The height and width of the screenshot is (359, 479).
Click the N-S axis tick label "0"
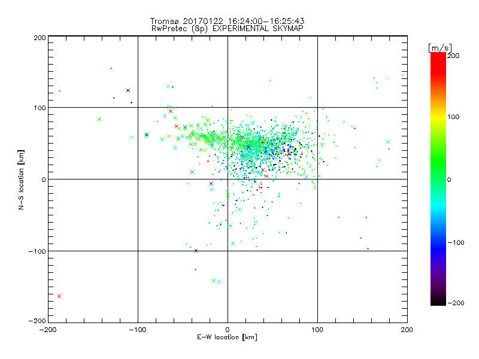44,180
